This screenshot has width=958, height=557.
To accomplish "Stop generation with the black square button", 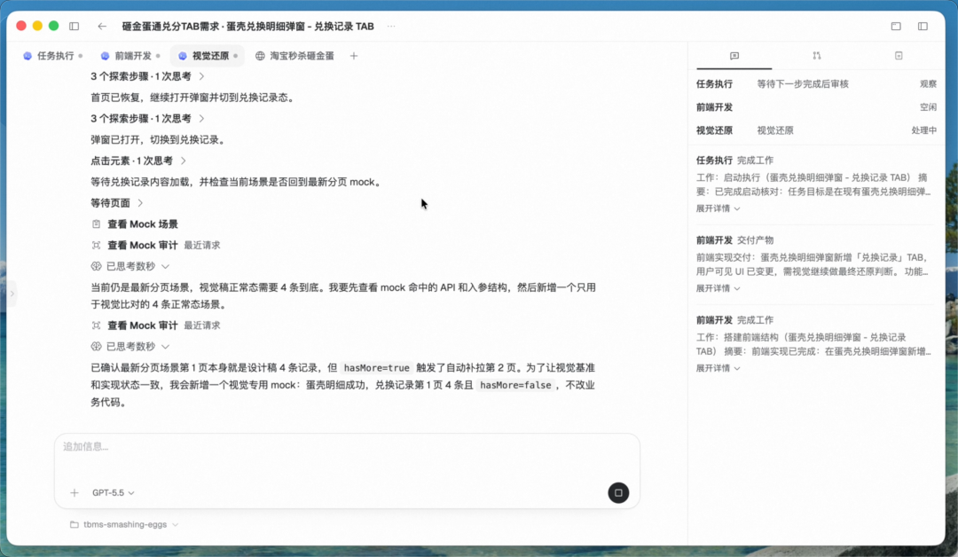I will (618, 493).
